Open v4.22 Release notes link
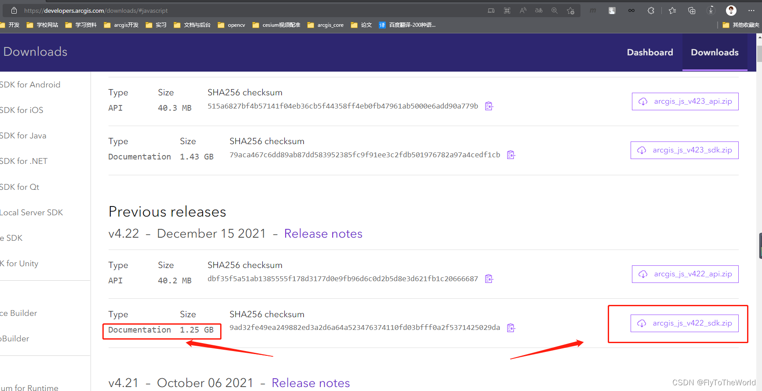 tap(323, 234)
